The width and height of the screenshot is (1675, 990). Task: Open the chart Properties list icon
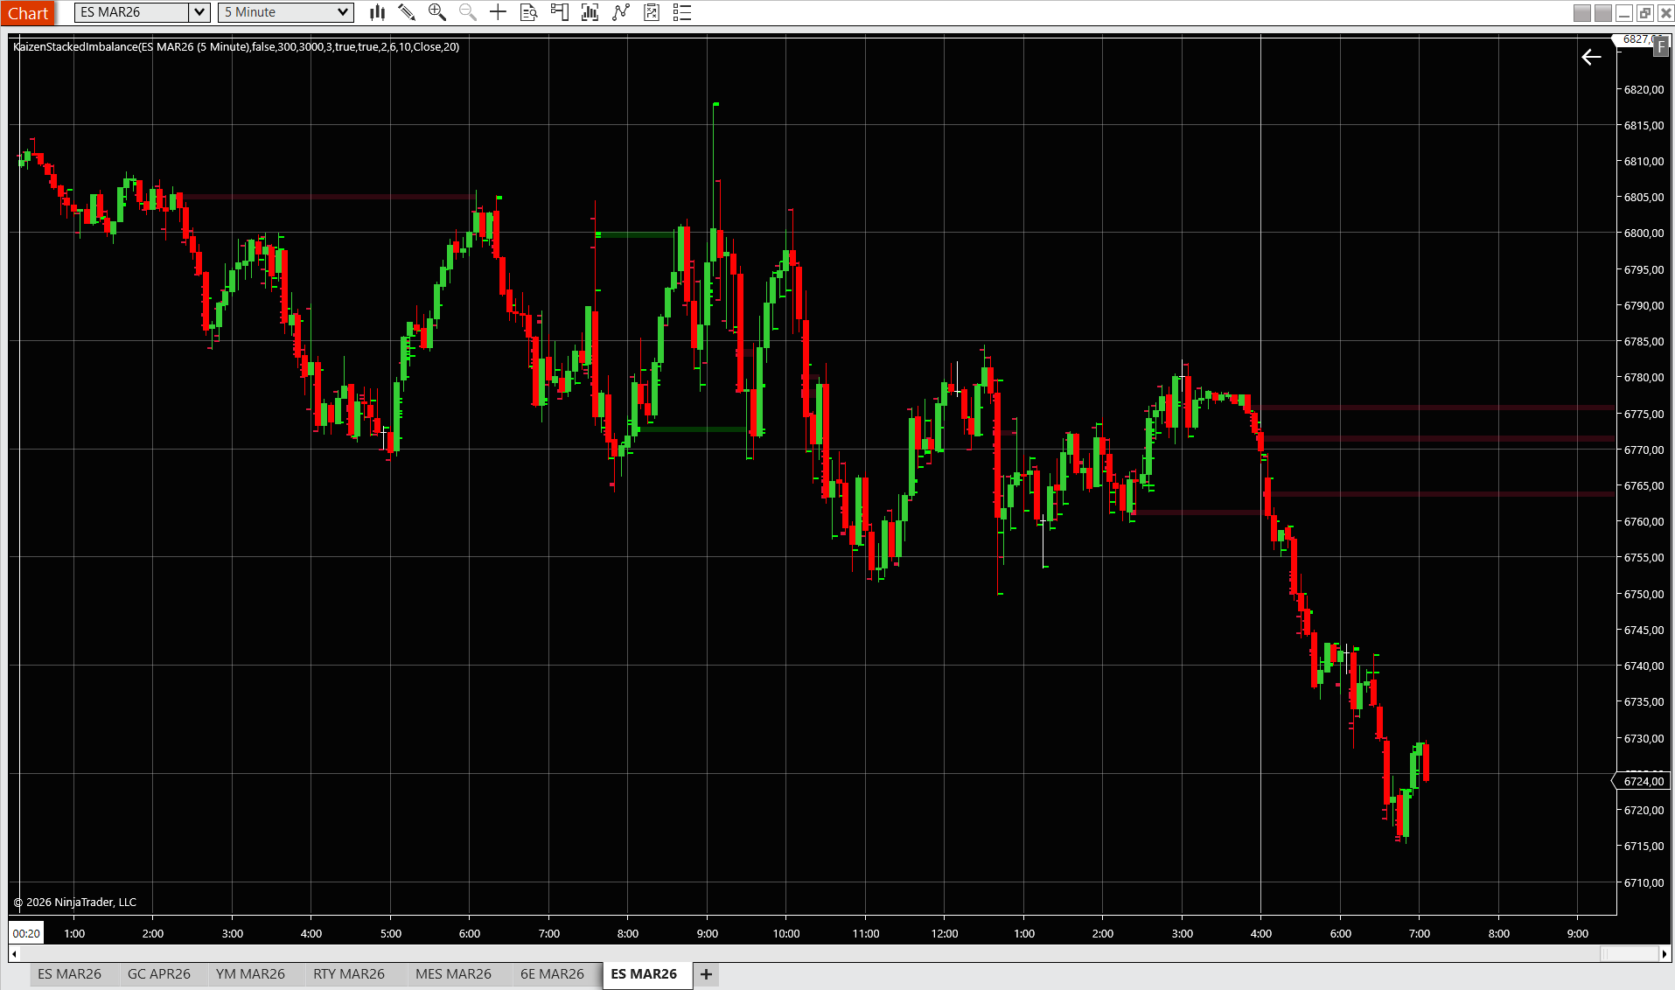point(682,12)
